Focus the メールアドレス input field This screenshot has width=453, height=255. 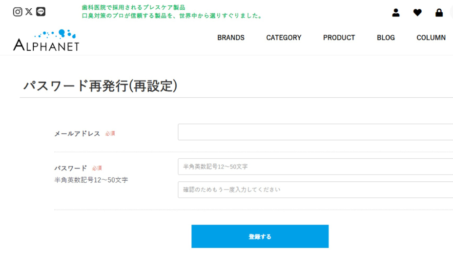point(315,132)
